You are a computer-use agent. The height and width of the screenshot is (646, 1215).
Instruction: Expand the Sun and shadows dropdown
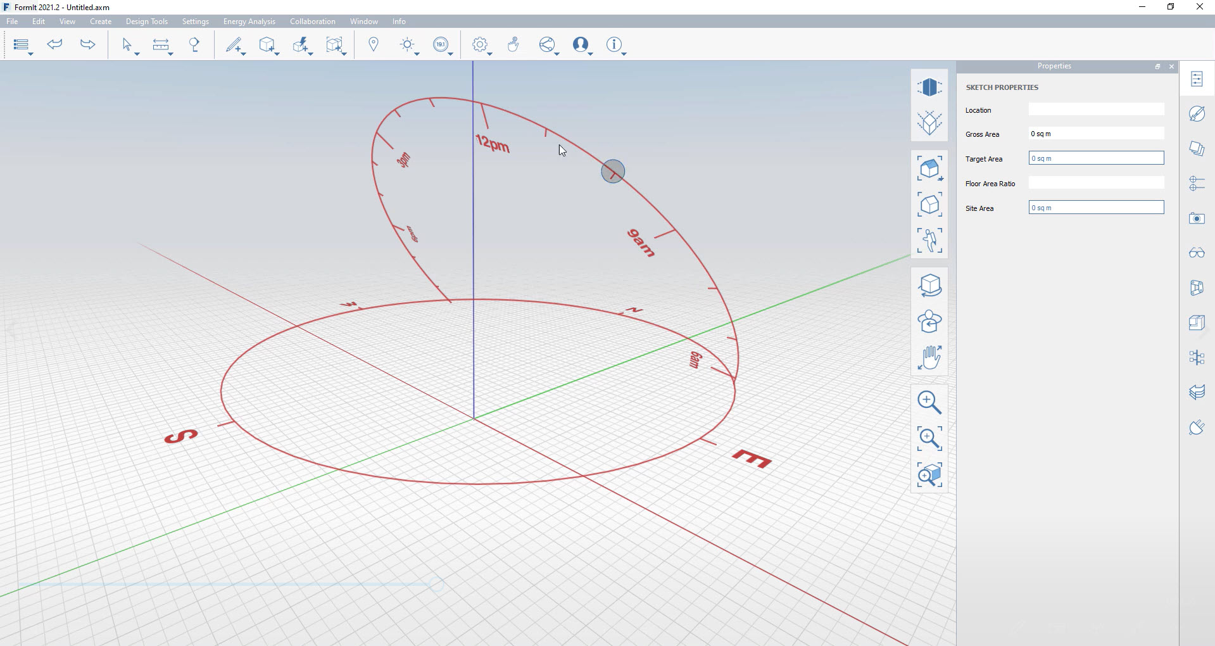tap(417, 54)
